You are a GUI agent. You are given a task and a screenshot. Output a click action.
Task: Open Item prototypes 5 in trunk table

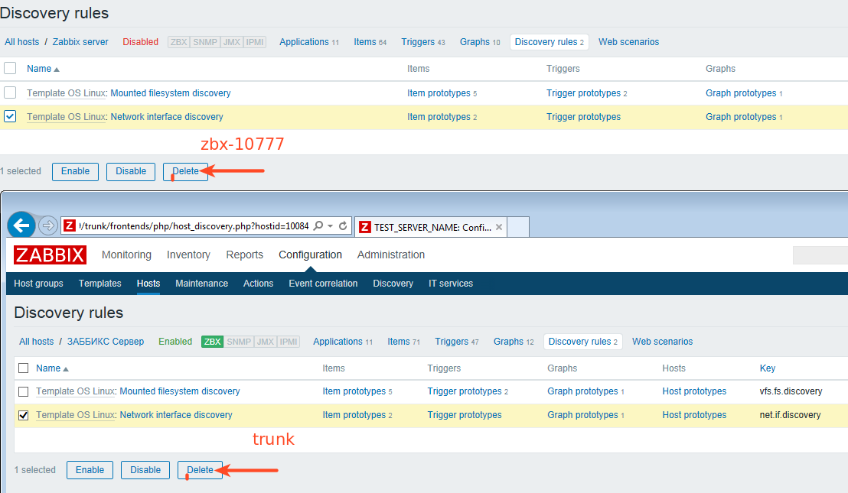(x=357, y=391)
